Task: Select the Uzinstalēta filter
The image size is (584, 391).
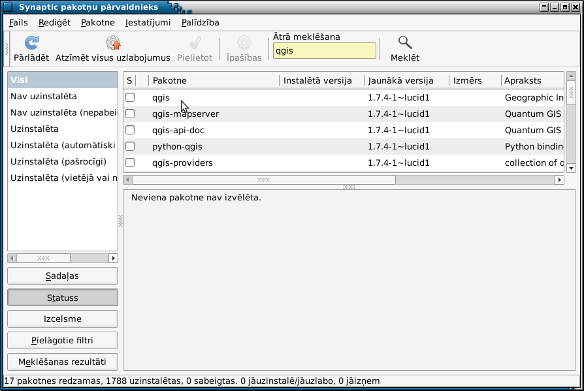Action: coord(63,129)
